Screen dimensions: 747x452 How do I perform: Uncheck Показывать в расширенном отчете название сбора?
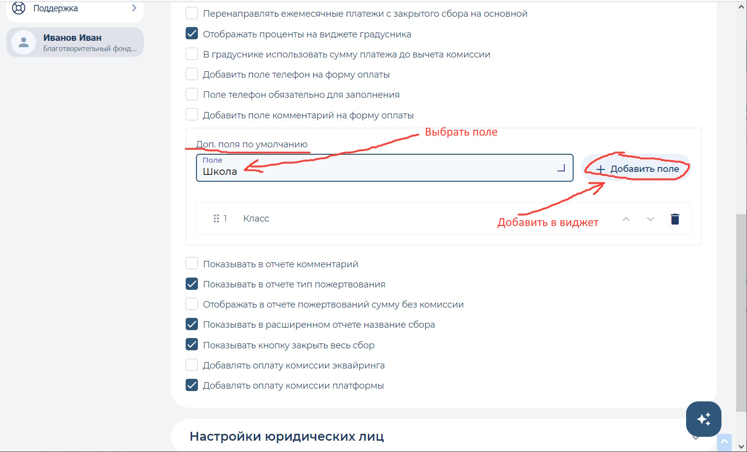(x=192, y=324)
